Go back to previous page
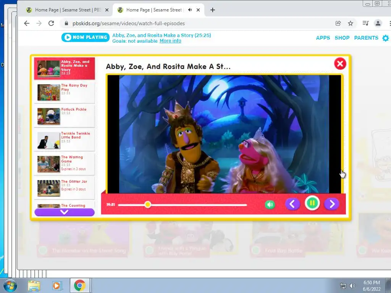 tap(27, 23)
